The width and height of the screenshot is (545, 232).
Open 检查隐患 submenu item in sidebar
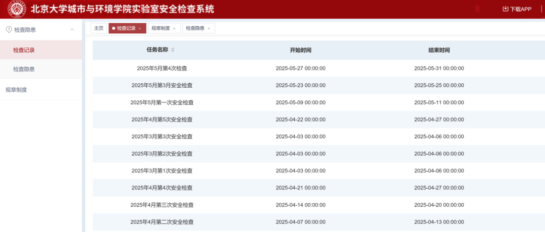(x=24, y=69)
